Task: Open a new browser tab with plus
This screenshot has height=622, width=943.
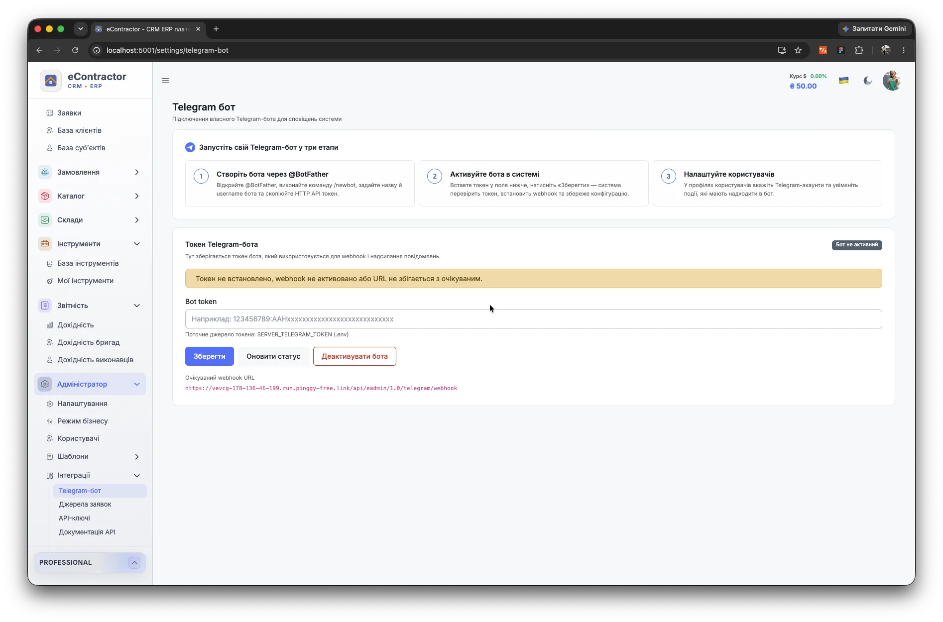Action: click(216, 29)
